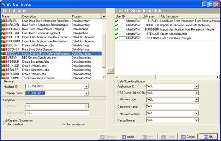The height and width of the screenshot is (141, 221).
Task: Click the BDCGENR job flag icon
Action: point(4,46)
